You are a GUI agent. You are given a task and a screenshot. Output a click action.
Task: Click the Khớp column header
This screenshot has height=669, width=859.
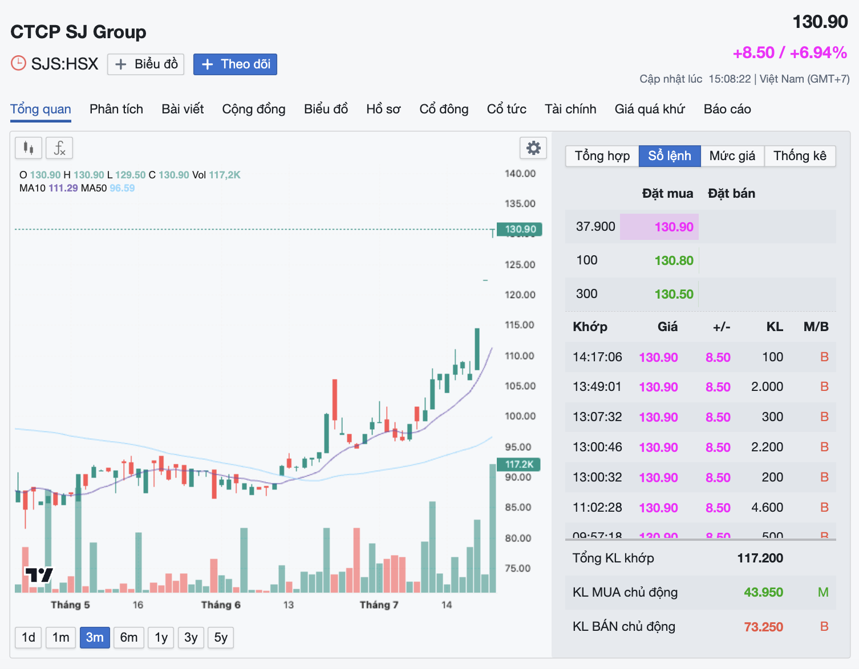click(x=590, y=327)
